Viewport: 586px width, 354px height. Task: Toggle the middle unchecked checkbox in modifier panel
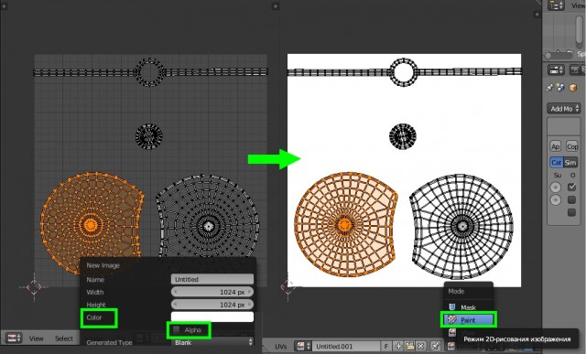(x=571, y=199)
